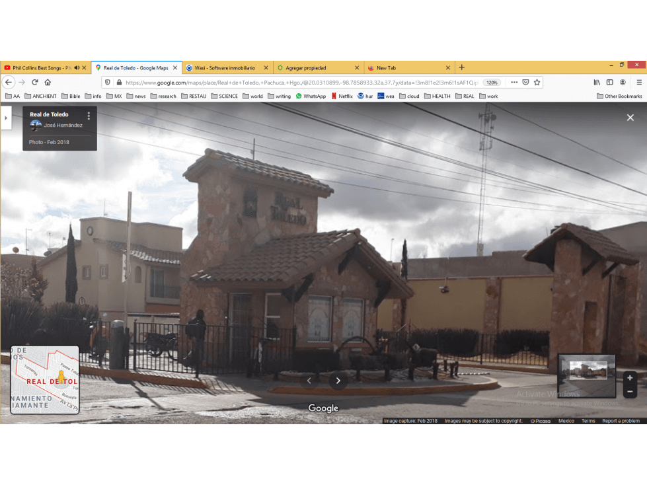Zoom in on the photo
This screenshot has width=647, height=485.
[x=630, y=378]
